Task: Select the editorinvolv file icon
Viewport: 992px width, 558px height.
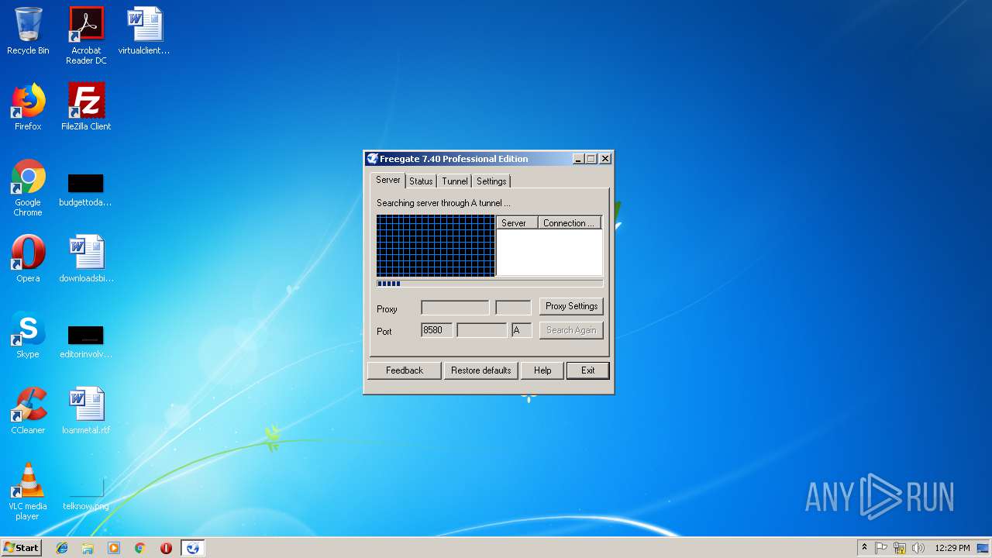Action: click(86, 342)
